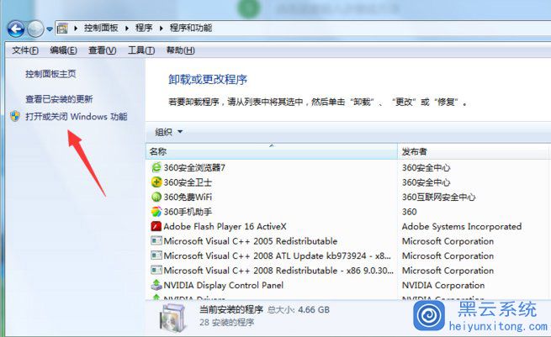The width and height of the screenshot is (551, 337).
Task: Click 程序和功能 in the address breadcrumb
Action: pos(191,28)
